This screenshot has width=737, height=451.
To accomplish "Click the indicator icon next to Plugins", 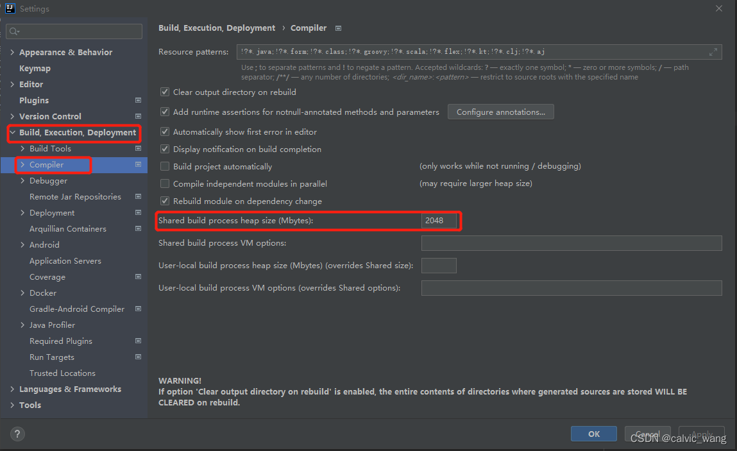I will (138, 100).
